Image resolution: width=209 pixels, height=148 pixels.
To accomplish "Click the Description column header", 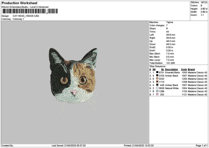I will 171,69.
